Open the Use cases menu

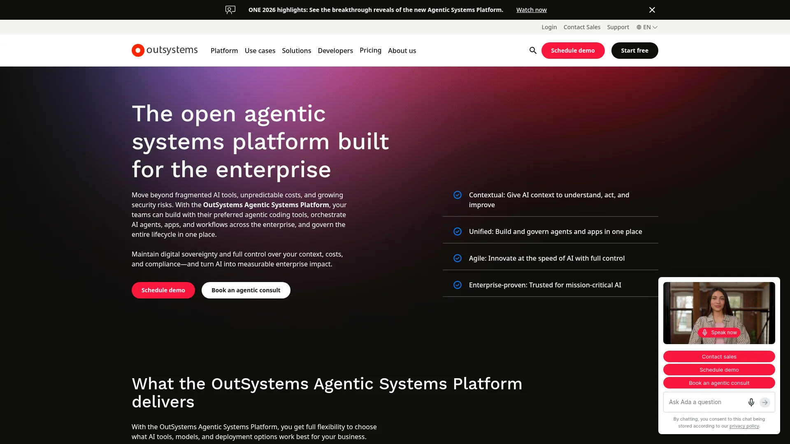(x=260, y=51)
